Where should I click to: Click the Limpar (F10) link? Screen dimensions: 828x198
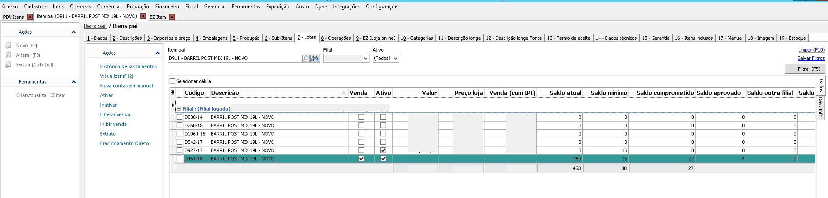(x=811, y=50)
